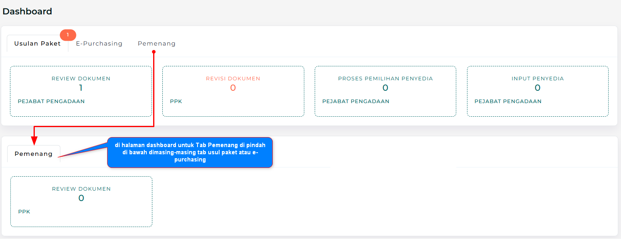
Task: Click the PPK label in Pemenang section
Action: pyautogui.click(x=24, y=212)
